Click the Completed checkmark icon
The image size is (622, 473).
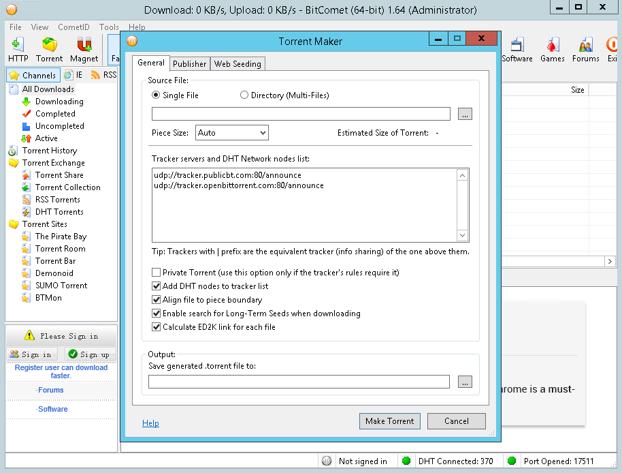tap(26, 114)
